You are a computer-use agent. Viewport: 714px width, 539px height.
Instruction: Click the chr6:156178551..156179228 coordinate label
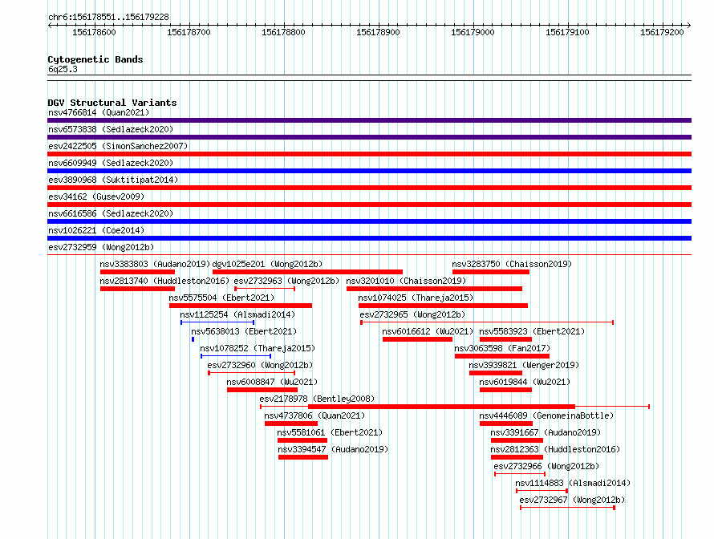pos(108,17)
